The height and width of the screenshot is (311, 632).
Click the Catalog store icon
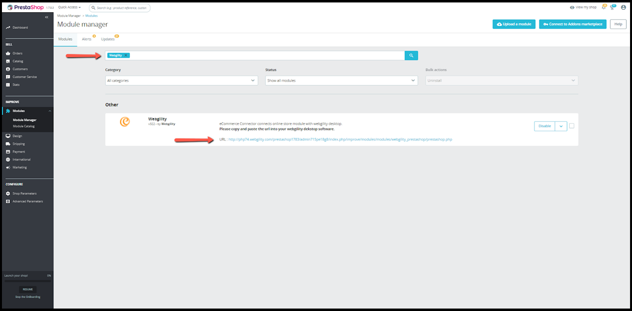8,61
